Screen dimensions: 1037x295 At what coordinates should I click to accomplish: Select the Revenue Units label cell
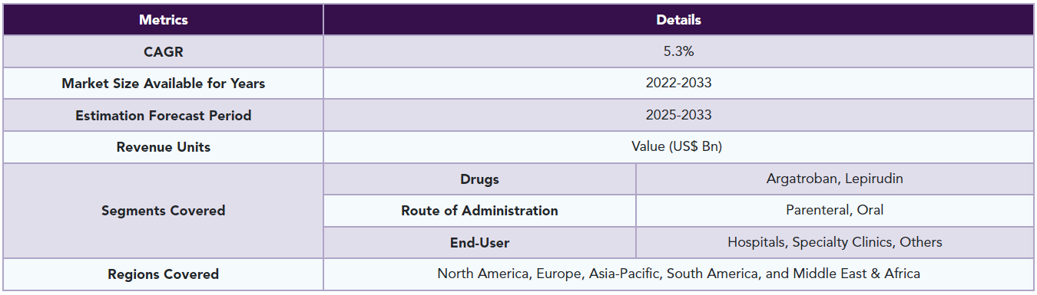pyautogui.click(x=163, y=147)
